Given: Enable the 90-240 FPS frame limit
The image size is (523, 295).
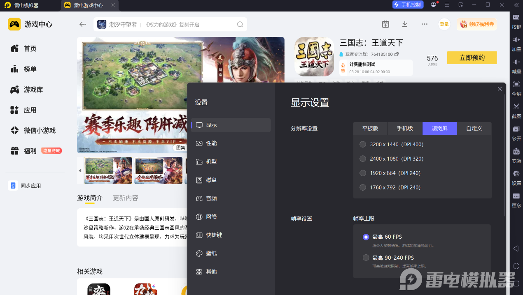Looking at the screenshot, I should click(366, 258).
